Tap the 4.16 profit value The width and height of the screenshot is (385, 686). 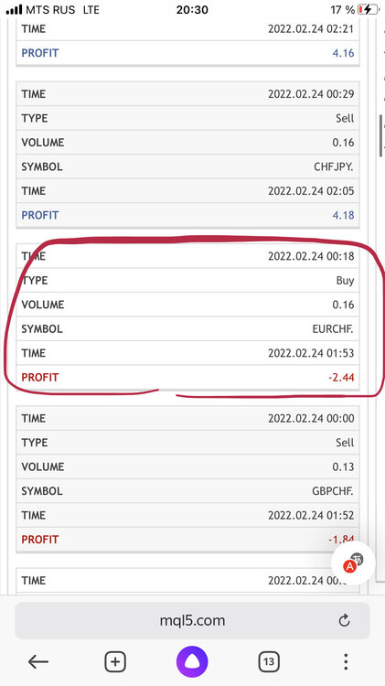(x=343, y=53)
